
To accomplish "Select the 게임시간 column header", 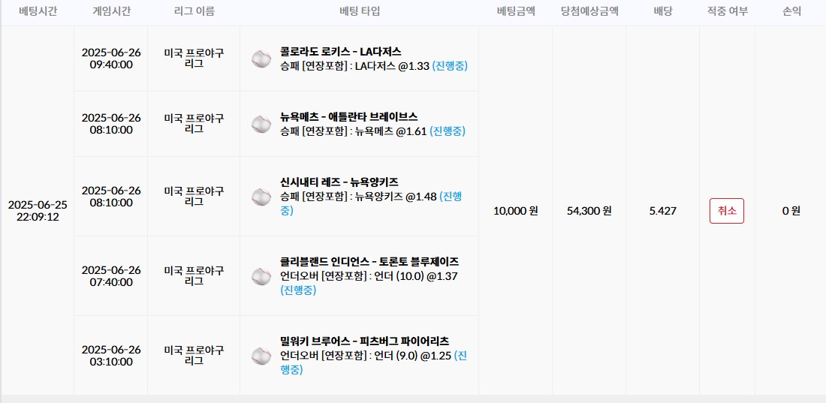I will coord(111,12).
